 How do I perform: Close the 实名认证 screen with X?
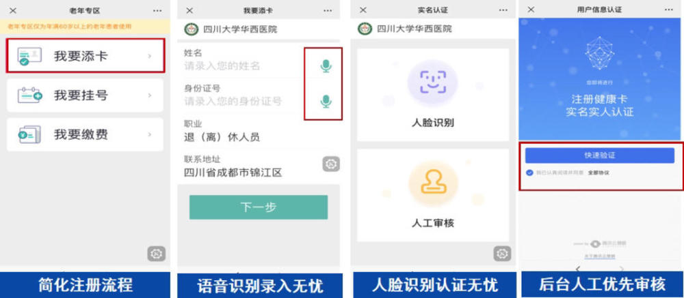(x=363, y=10)
